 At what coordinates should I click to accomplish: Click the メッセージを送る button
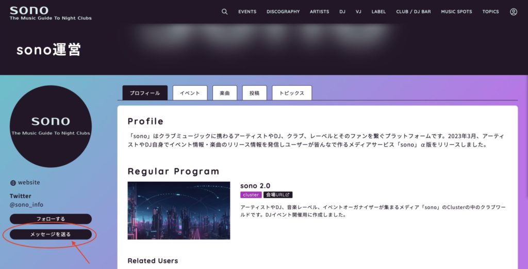51,234
